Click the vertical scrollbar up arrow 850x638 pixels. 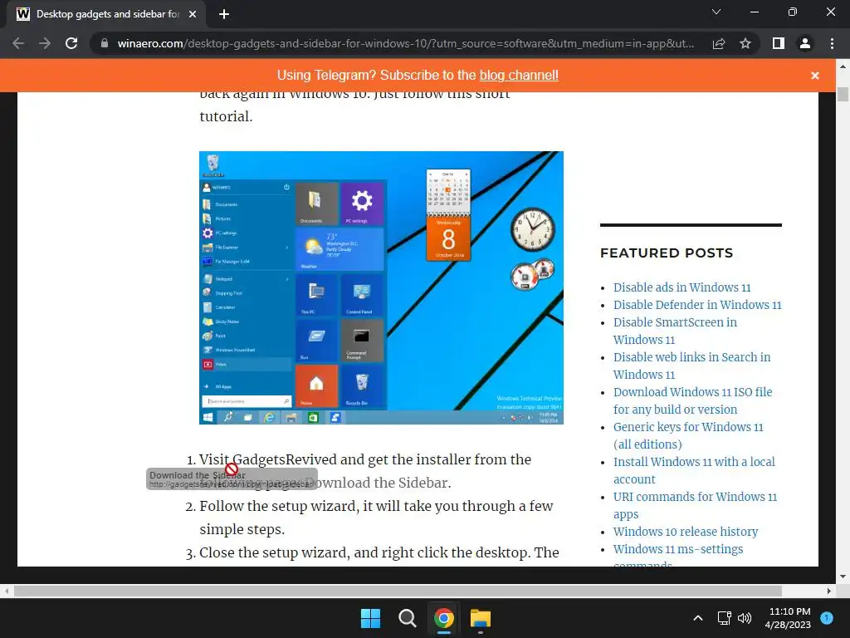[x=843, y=66]
